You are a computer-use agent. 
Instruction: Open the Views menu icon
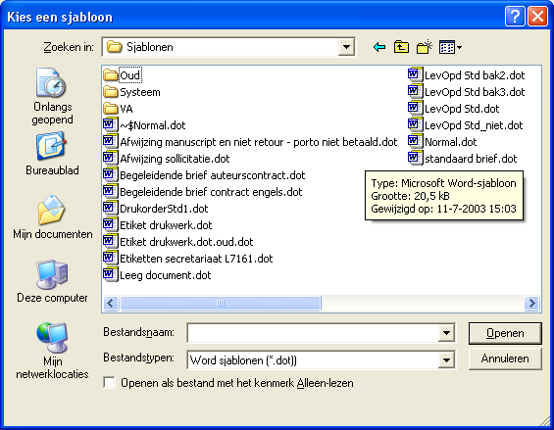[450, 47]
